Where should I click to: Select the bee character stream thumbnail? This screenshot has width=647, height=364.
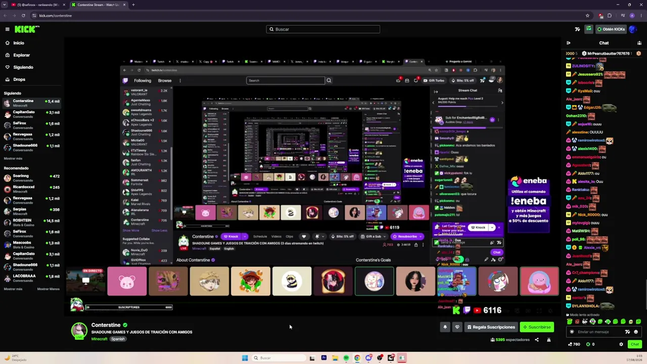tap(292, 281)
